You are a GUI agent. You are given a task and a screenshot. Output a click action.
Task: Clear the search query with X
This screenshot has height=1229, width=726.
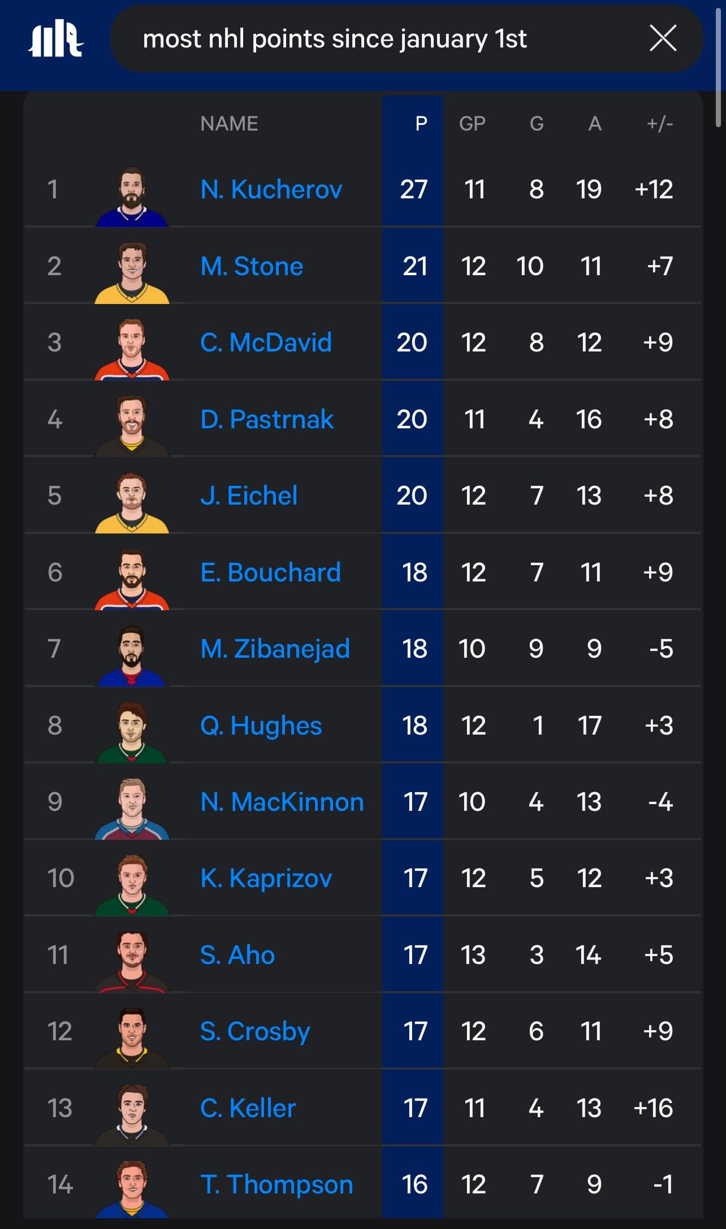pyautogui.click(x=663, y=38)
